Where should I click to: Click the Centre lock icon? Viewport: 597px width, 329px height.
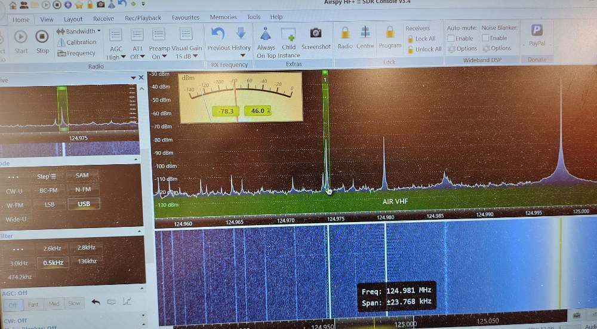coord(365,33)
